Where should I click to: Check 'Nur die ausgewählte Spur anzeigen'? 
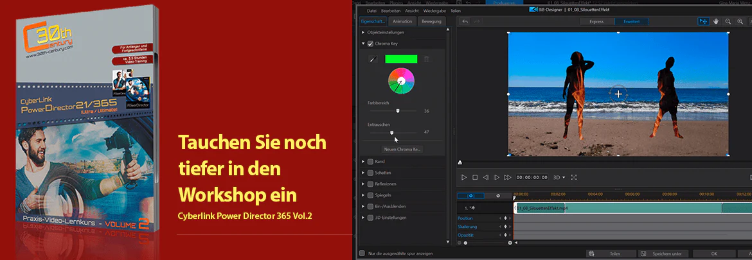pos(363,253)
